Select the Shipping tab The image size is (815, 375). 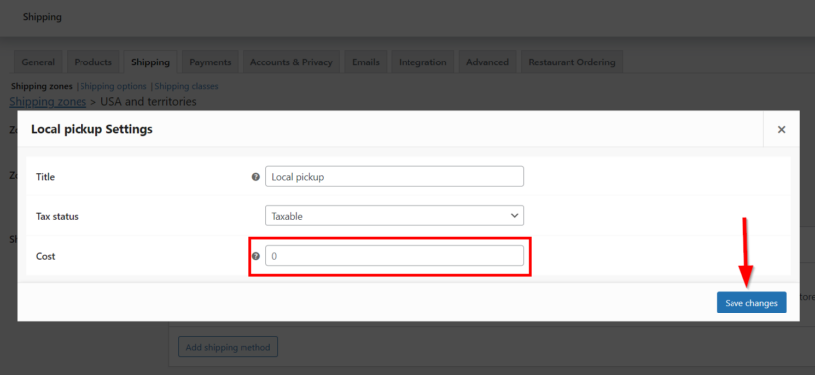tap(150, 62)
